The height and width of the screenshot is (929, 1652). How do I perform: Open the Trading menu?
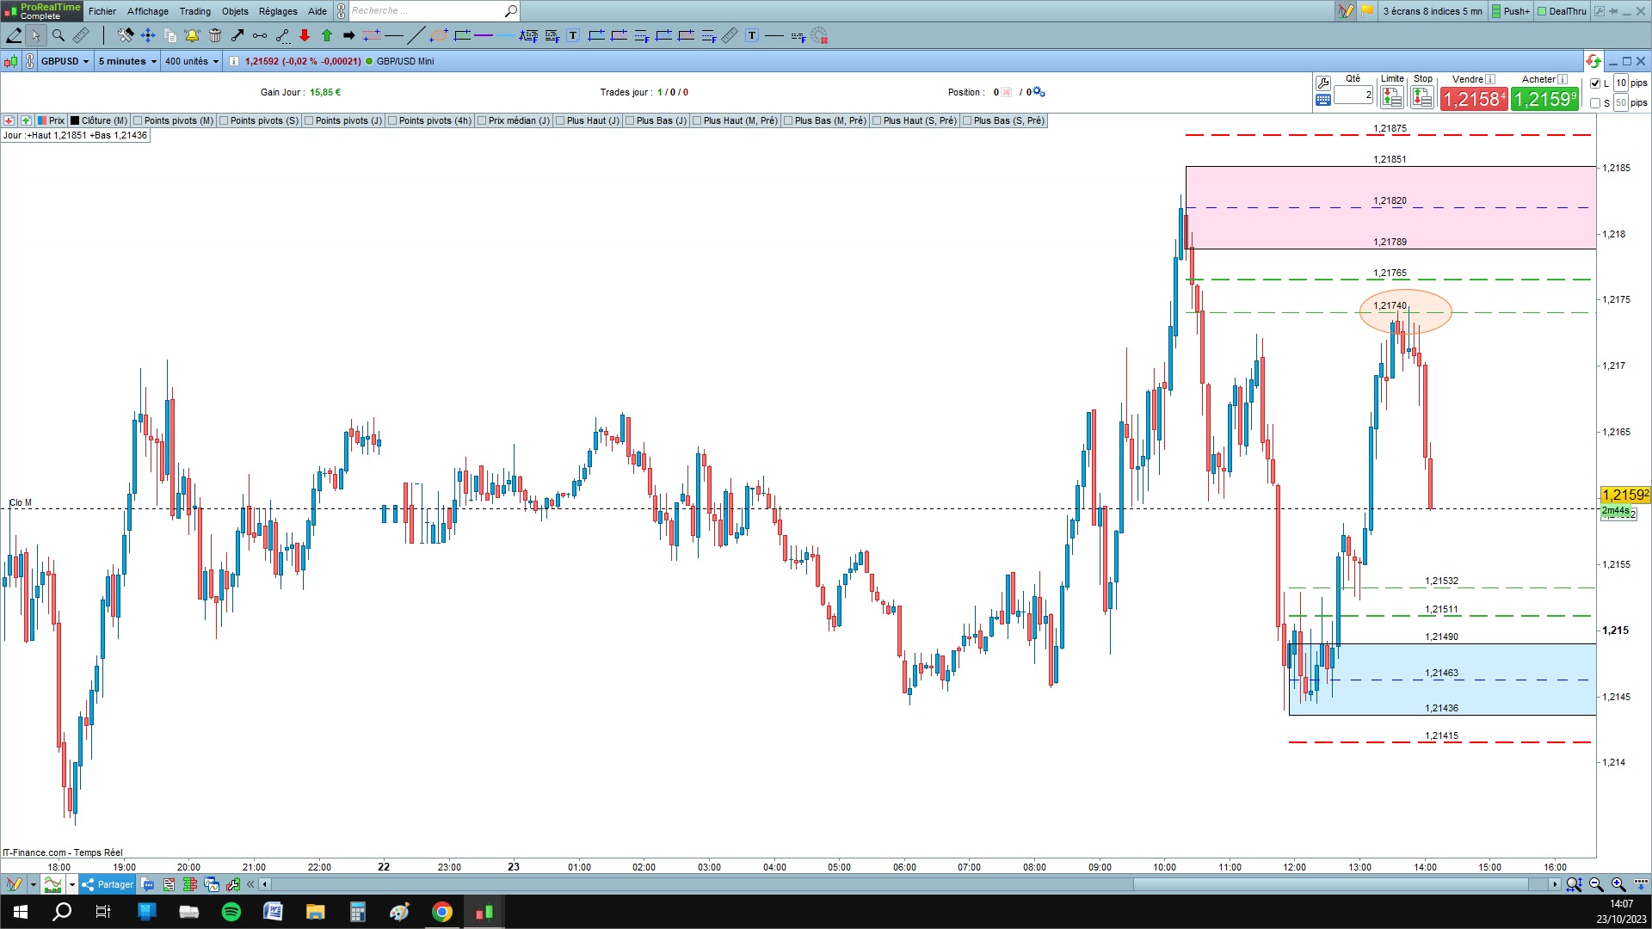coord(194,11)
